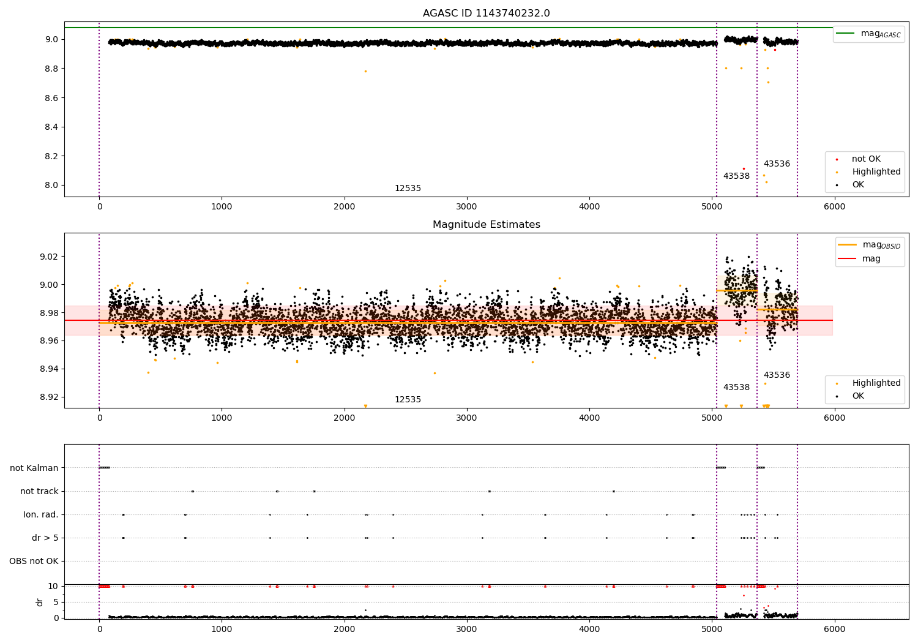Click the 'Highlighted' legend label in top plot
This screenshot has height=643, width=918.
coord(876,172)
